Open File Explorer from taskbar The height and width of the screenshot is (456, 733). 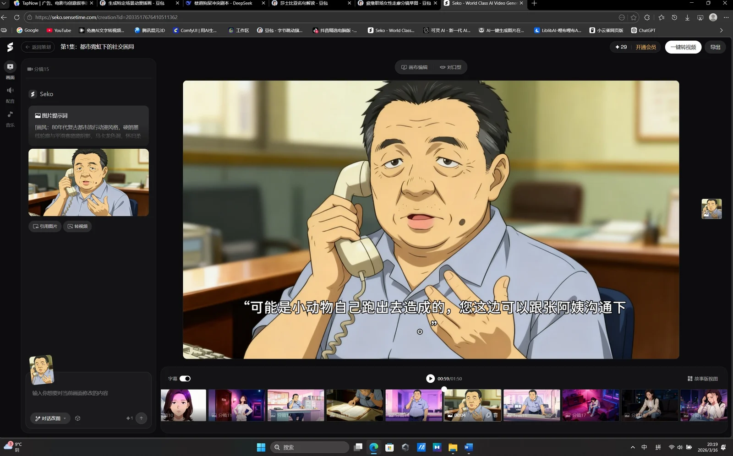pyautogui.click(x=453, y=447)
